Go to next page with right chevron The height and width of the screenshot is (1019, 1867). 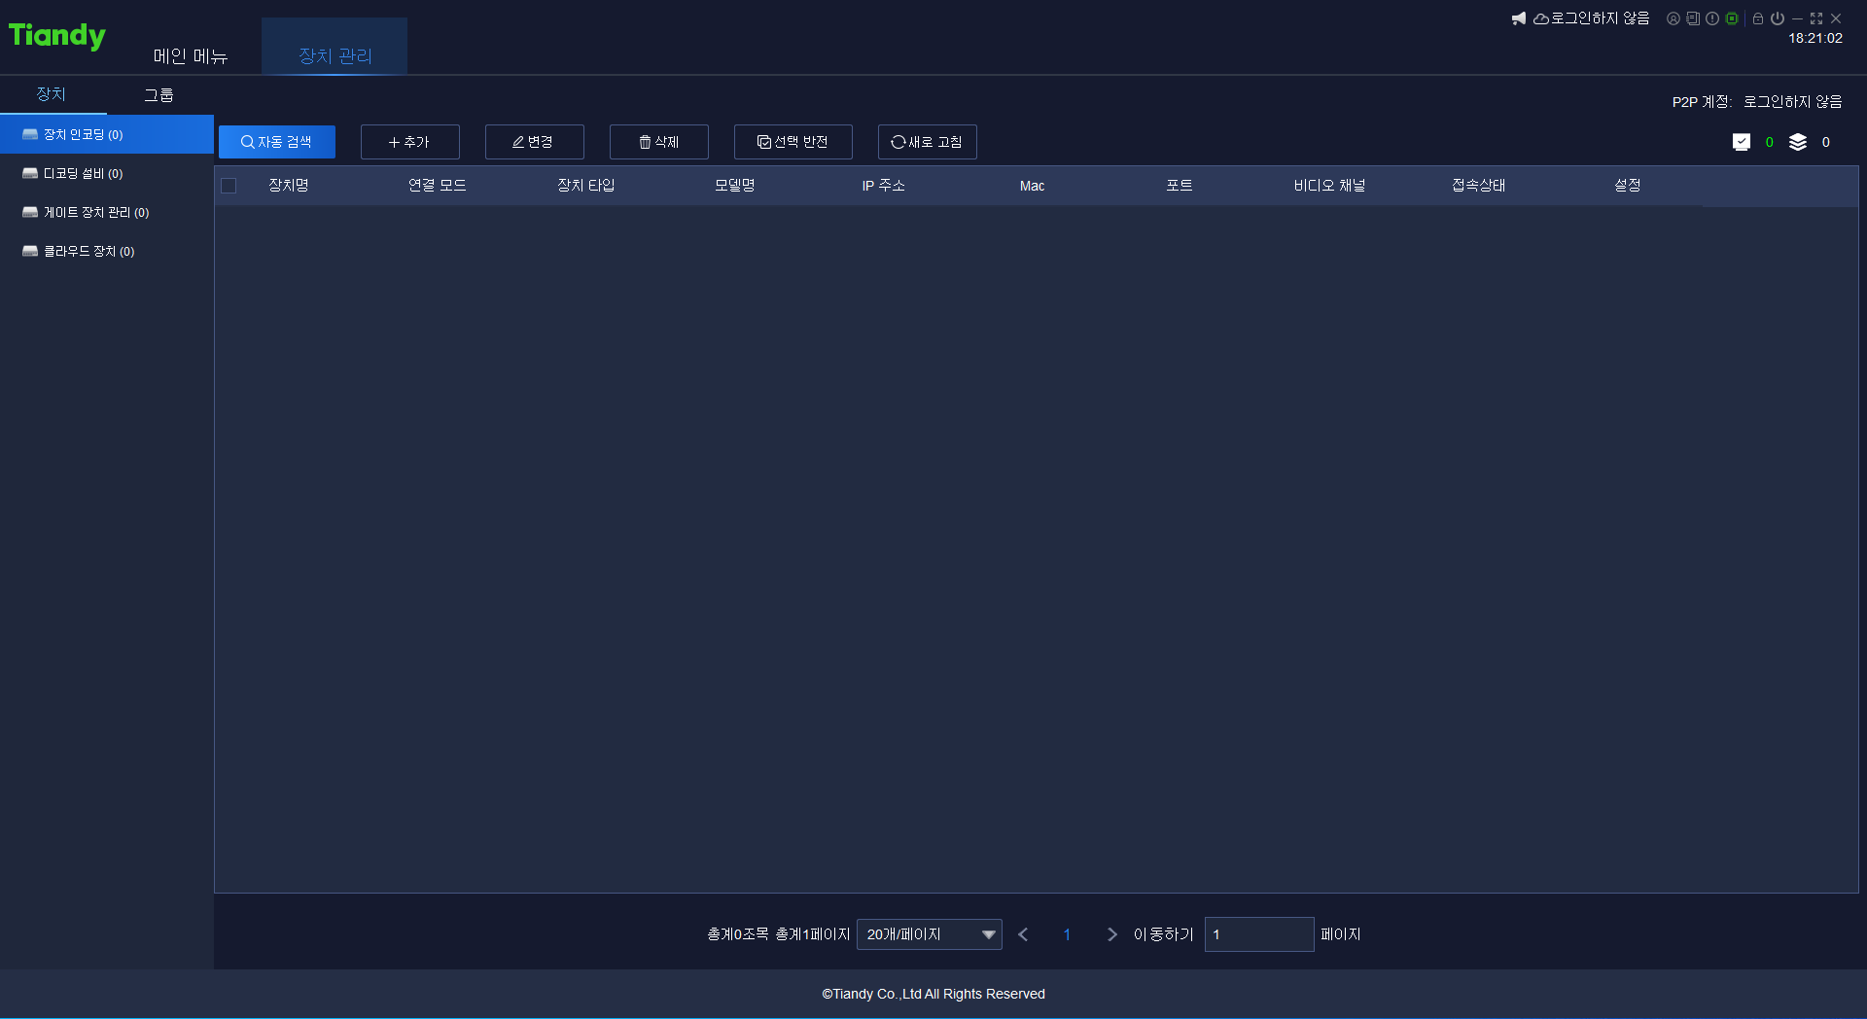tap(1111, 934)
